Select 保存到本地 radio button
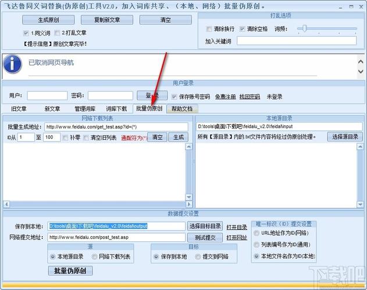 (x=156, y=256)
